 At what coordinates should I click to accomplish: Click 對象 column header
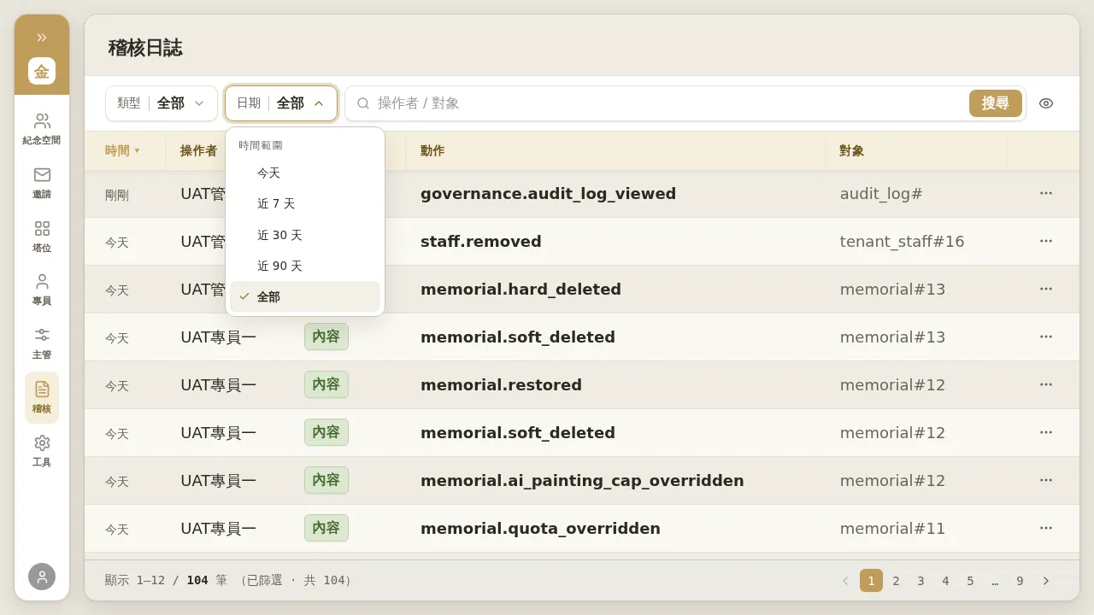pyautogui.click(x=852, y=150)
